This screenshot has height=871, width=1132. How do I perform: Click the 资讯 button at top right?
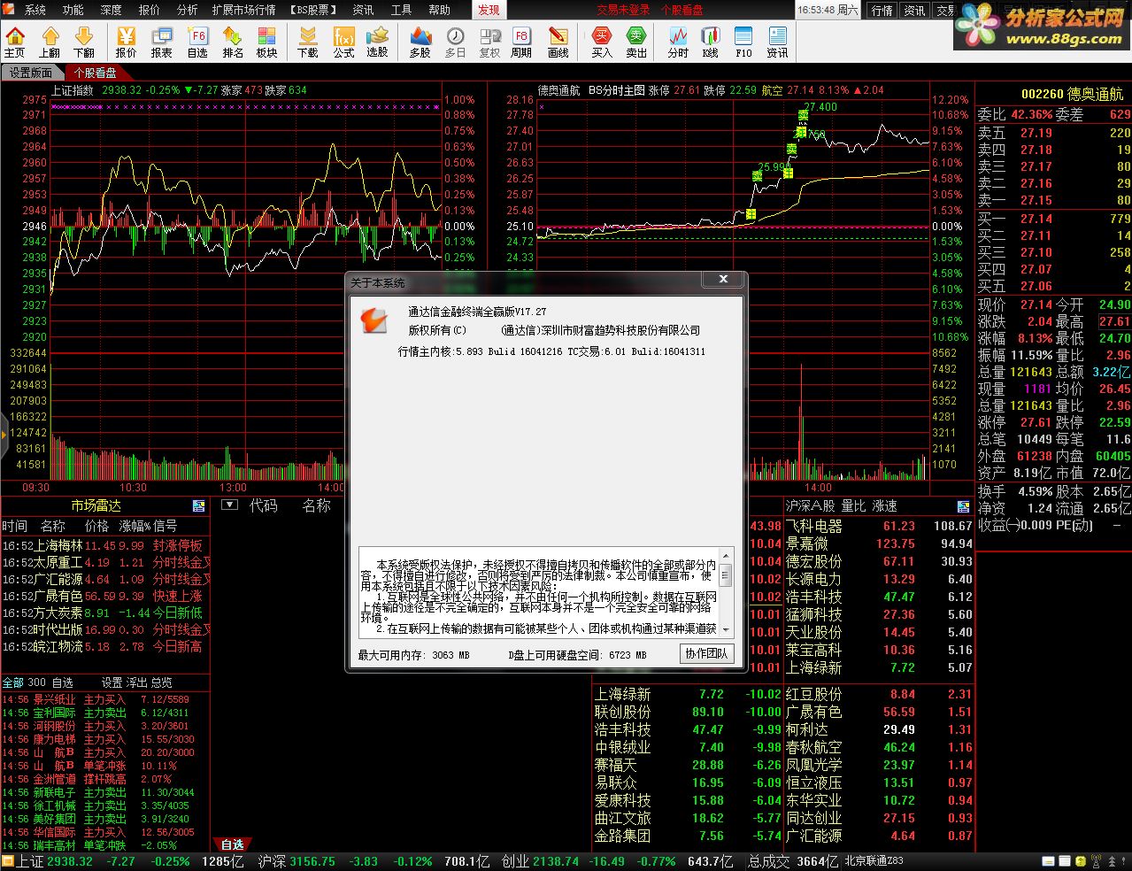(914, 10)
